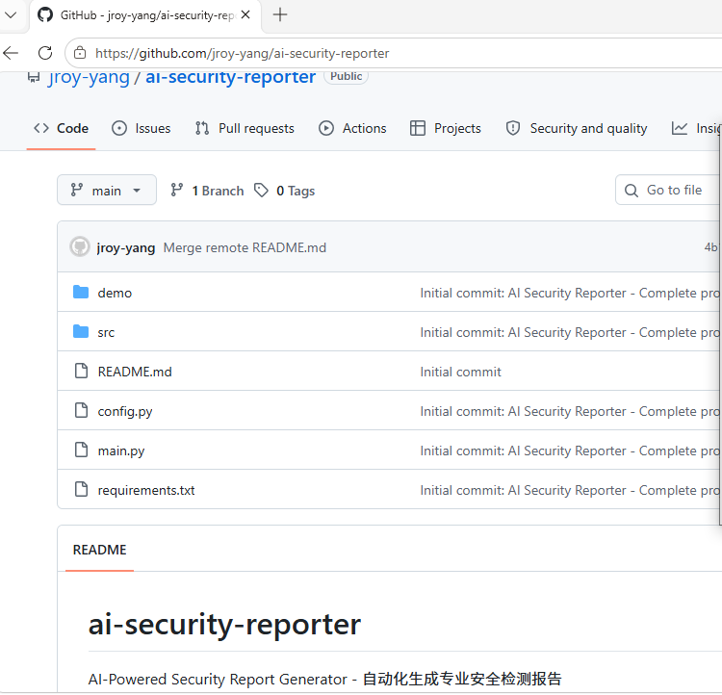Click the src folder icon
The width and height of the screenshot is (722, 695).
pyautogui.click(x=81, y=331)
